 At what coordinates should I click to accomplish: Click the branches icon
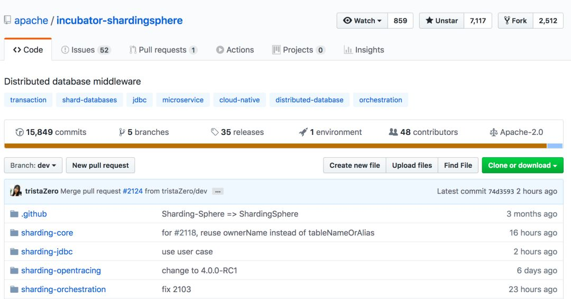coord(122,132)
